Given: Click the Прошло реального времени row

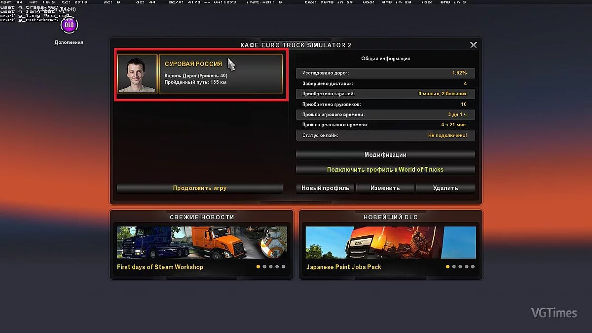Looking at the screenshot, I should 385,125.
